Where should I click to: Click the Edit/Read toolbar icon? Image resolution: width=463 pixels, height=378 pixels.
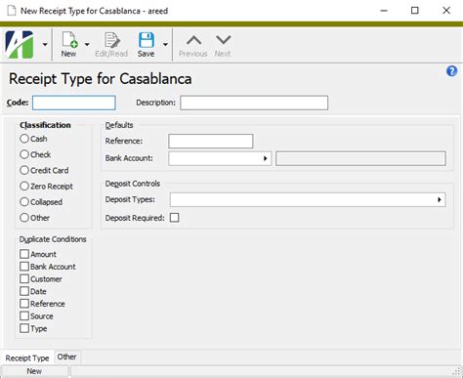(x=111, y=40)
